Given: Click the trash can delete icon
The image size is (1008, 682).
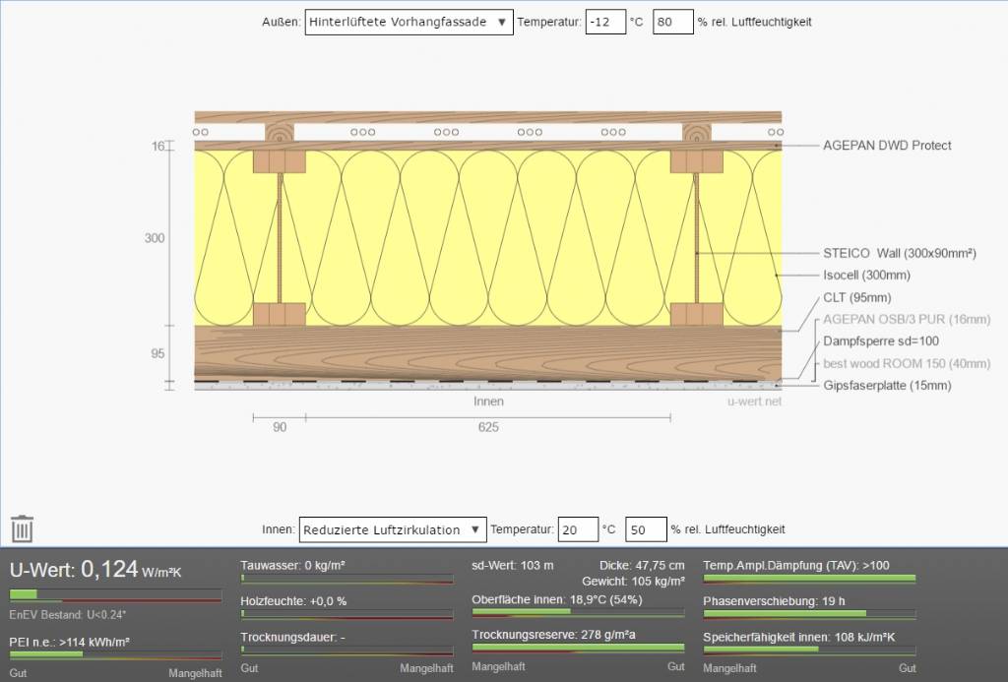Looking at the screenshot, I should point(23,529).
